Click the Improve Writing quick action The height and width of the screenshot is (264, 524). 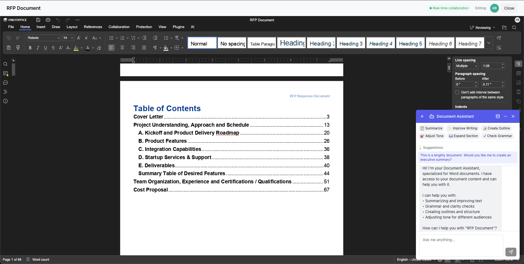(x=463, y=128)
